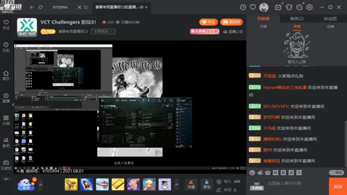Send the red-white airplane gift
This screenshot has width=347, height=195.
pyautogui.click(x=102, y=185)
